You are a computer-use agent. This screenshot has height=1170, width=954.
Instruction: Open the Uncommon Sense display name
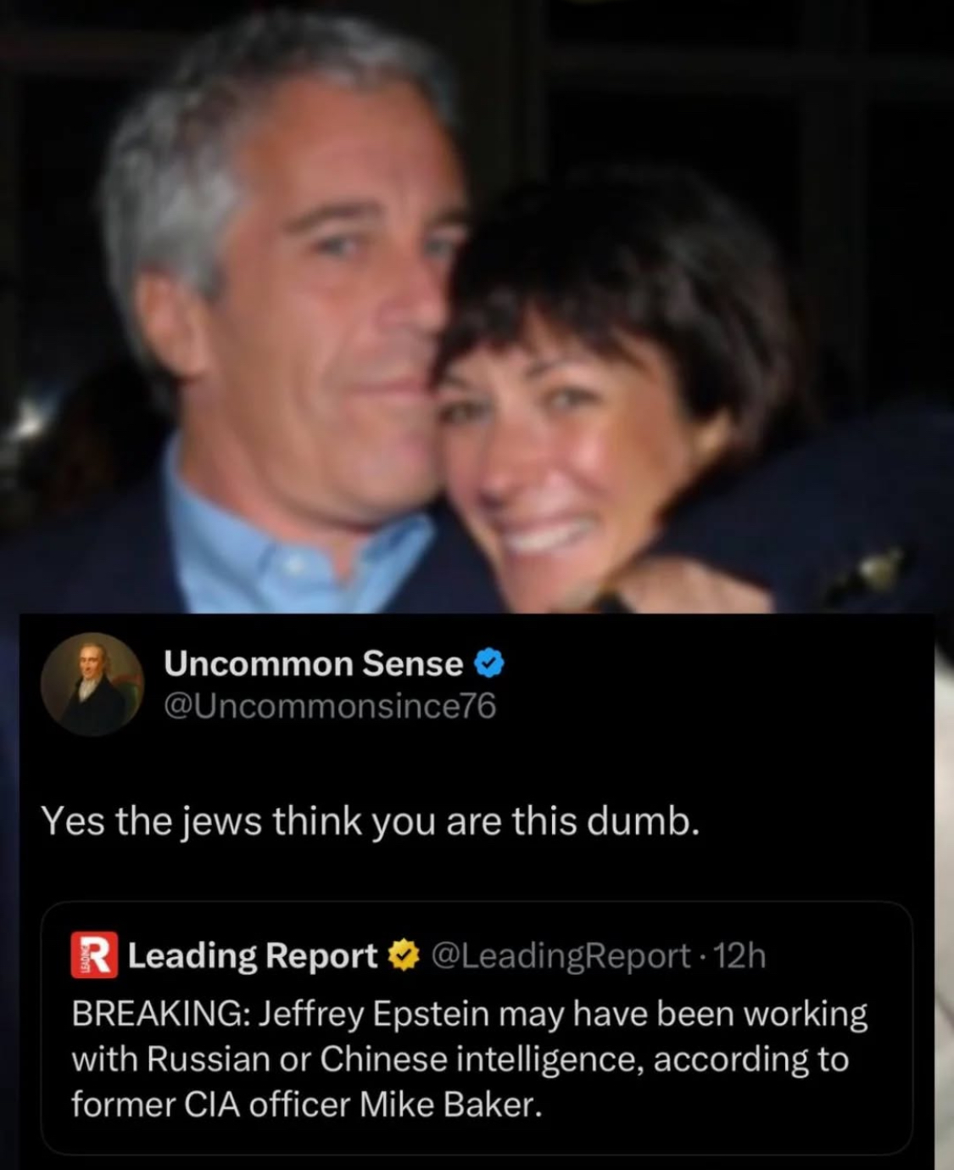point(313,663)
